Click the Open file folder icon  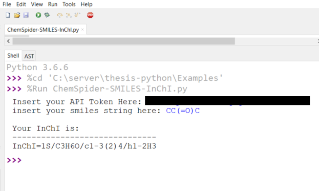coord(17,15)
